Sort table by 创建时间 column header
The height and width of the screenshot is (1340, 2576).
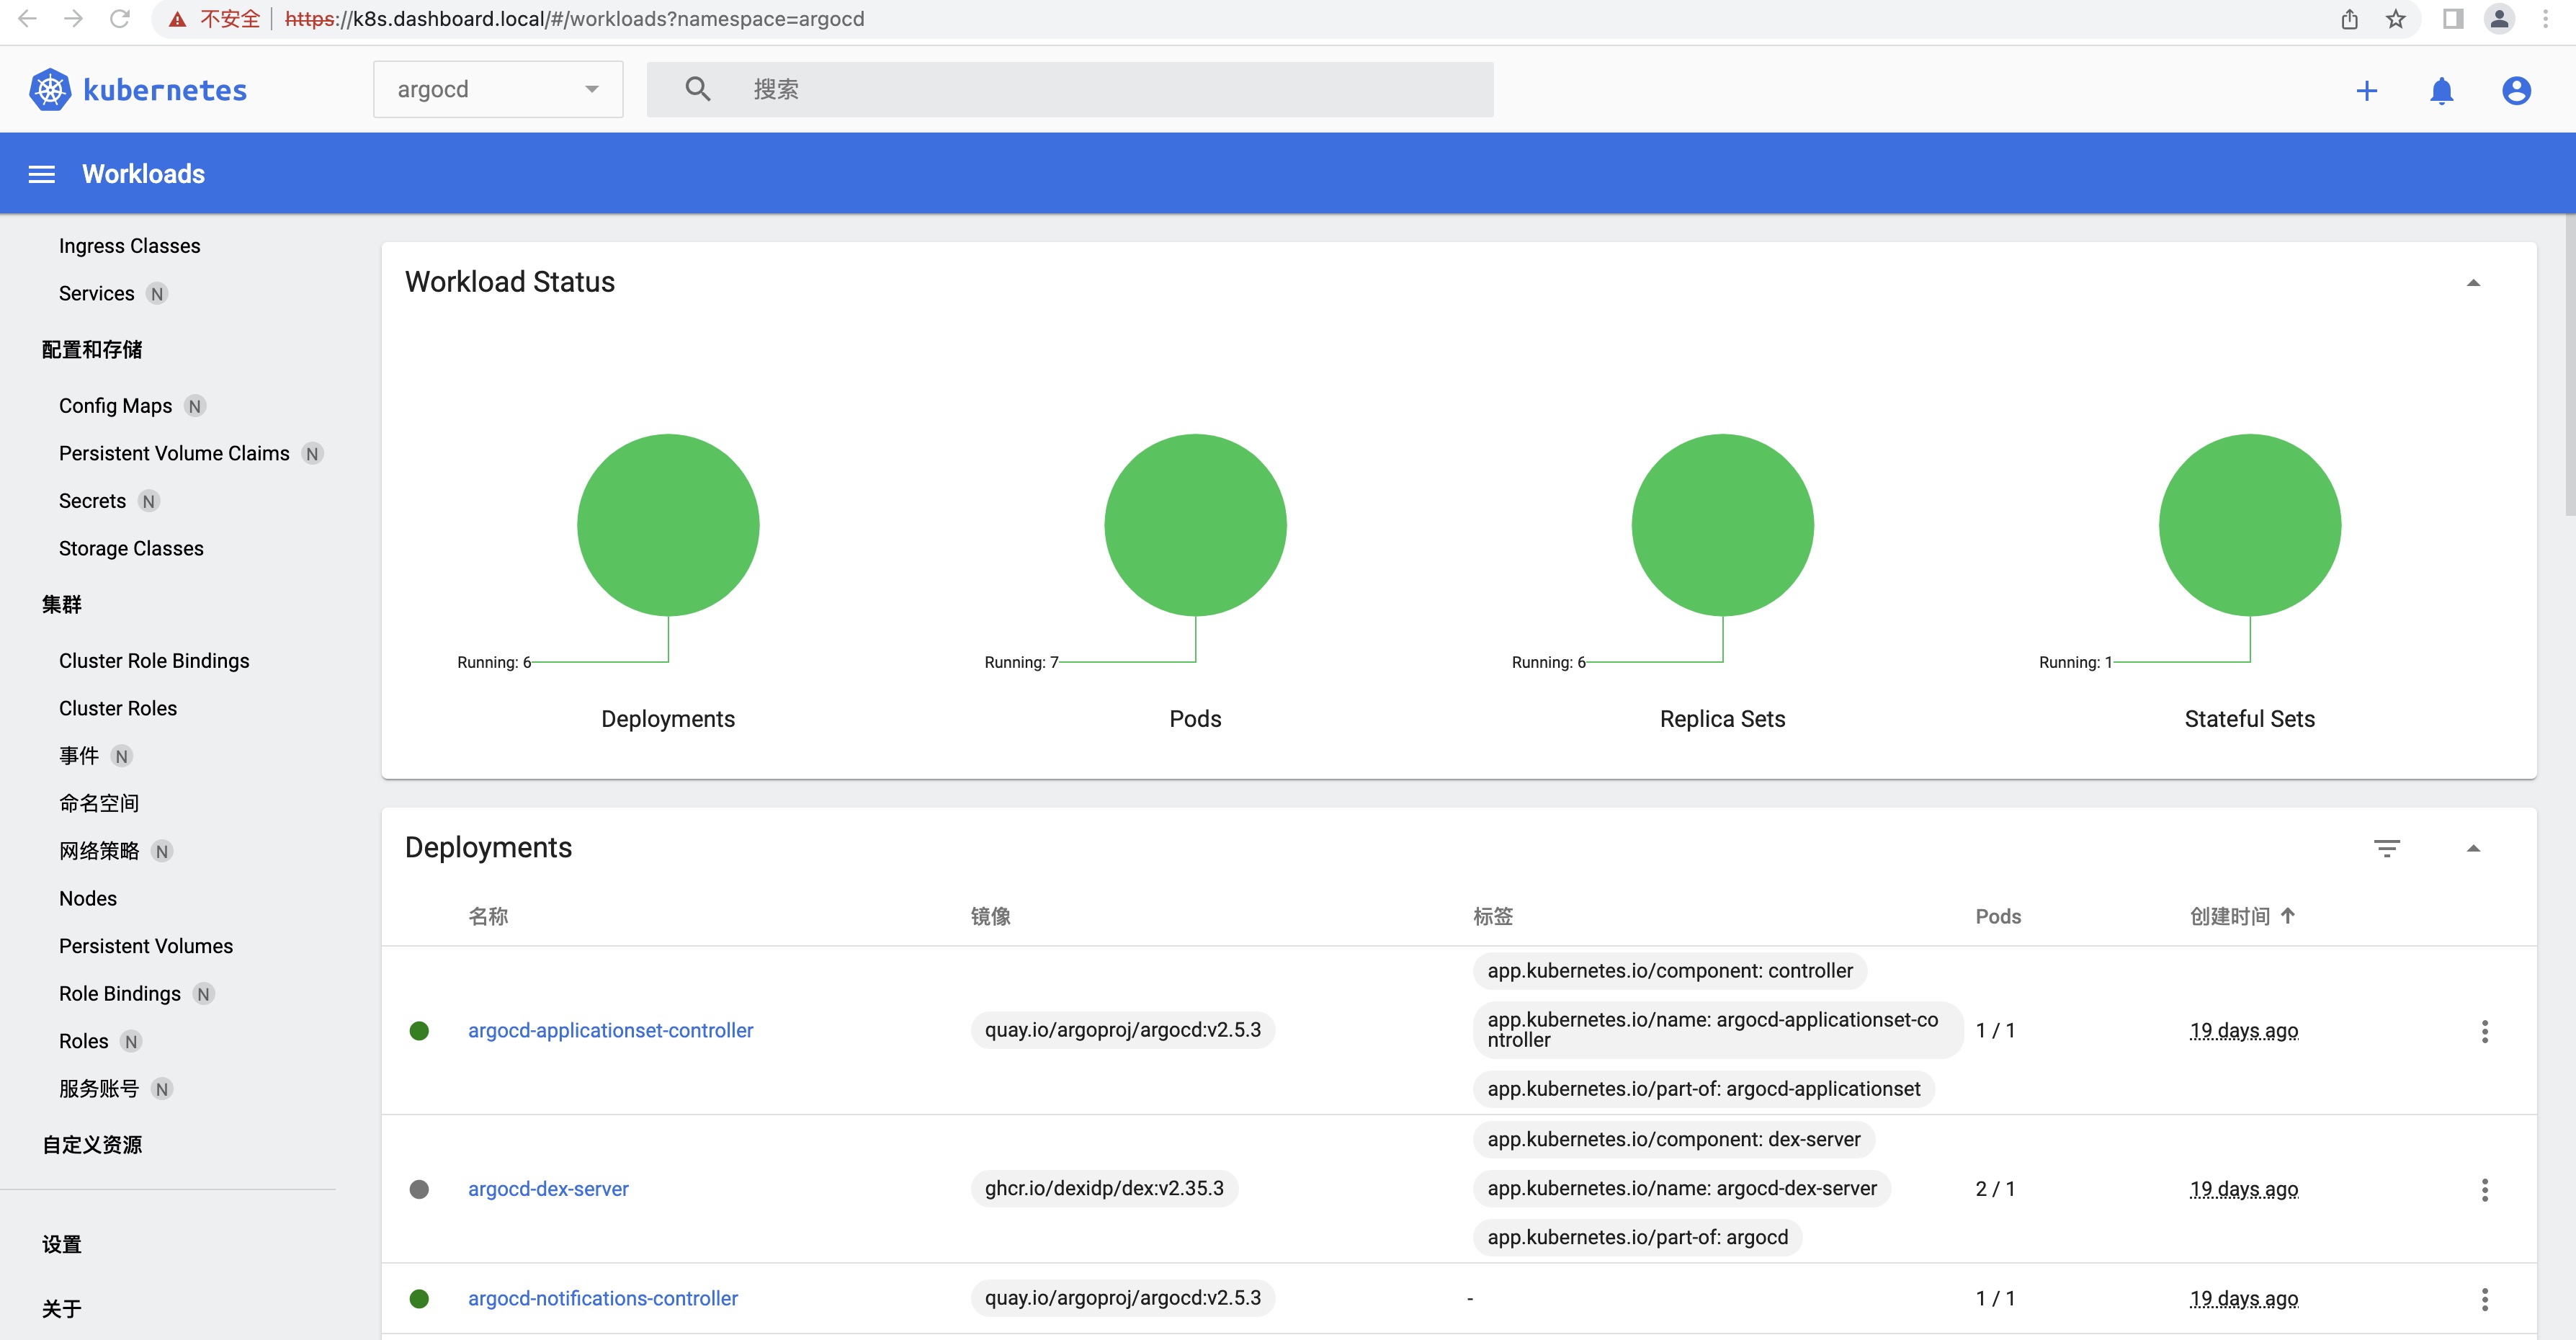coord(2229,916)
